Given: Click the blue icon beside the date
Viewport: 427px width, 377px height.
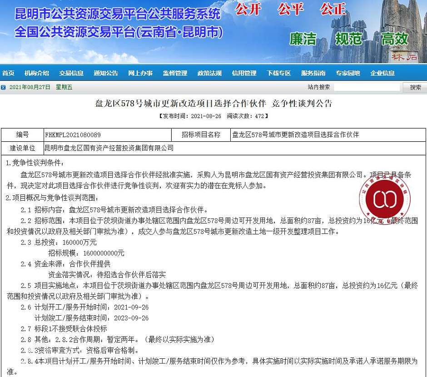Looking at the screenshot, I should (x=4, y=87).
